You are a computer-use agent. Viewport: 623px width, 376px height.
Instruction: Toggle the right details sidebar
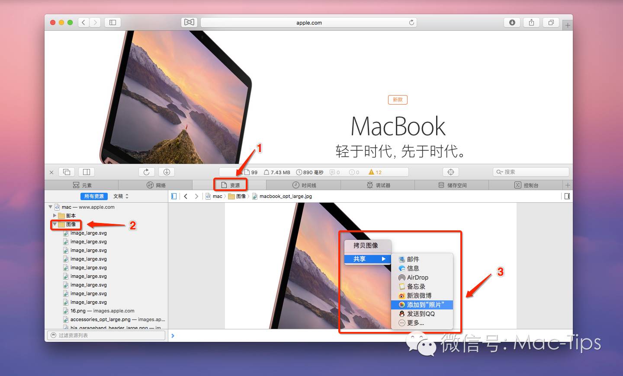click(x=567, y=196)
